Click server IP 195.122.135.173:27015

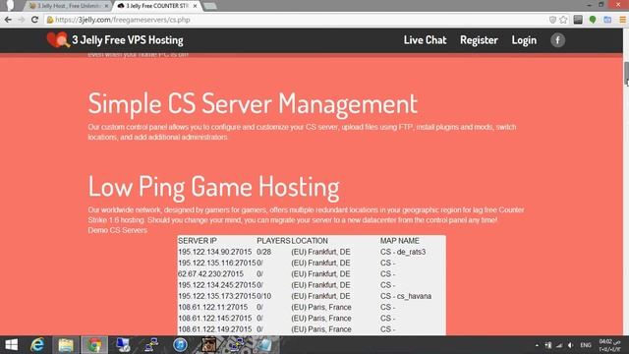(x=216, y=296)
